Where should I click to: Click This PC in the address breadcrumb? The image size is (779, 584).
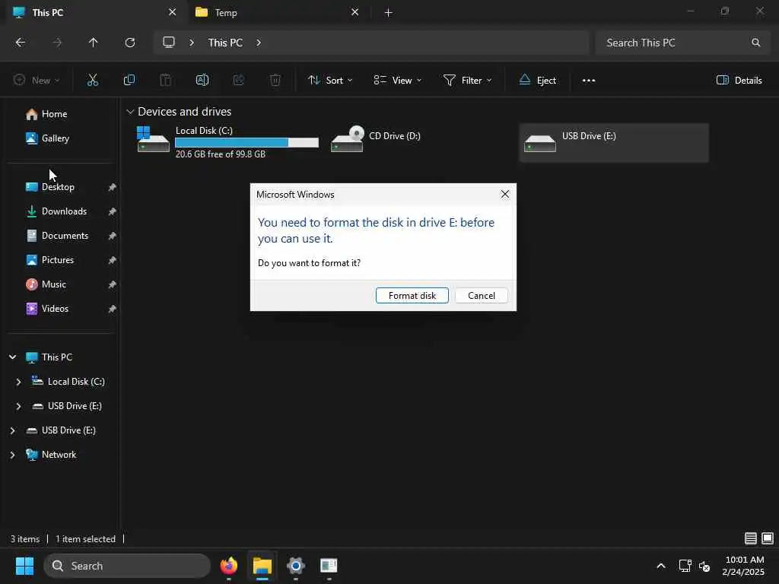(225, 43)
